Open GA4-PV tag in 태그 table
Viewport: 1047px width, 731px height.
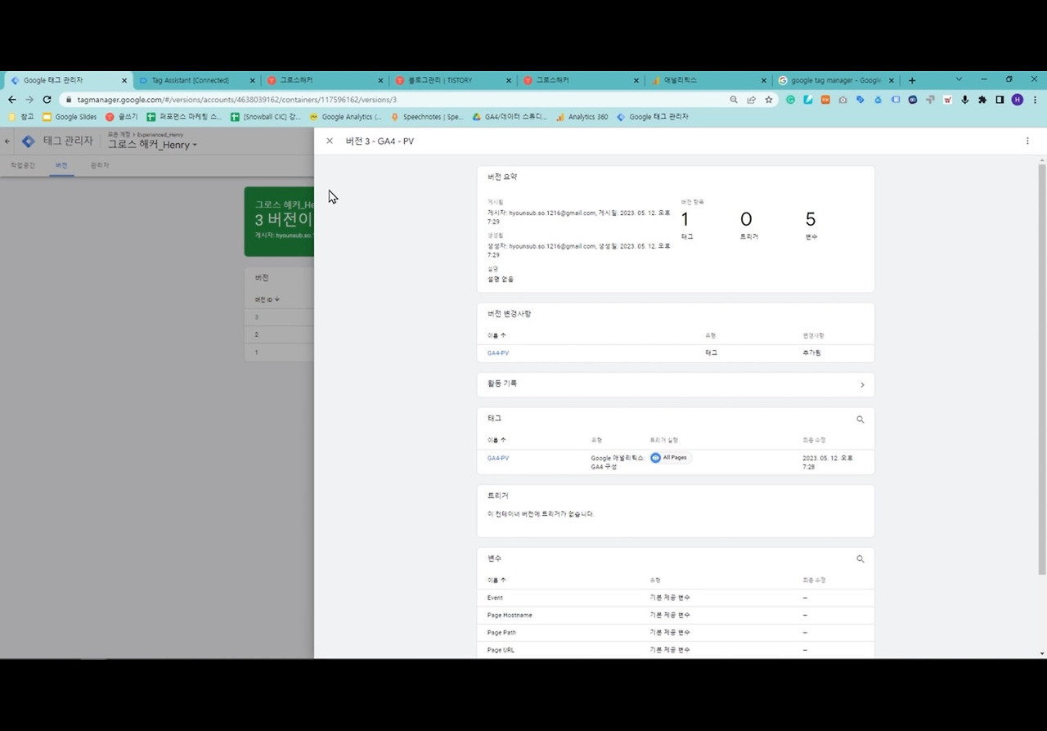[498, 458]
